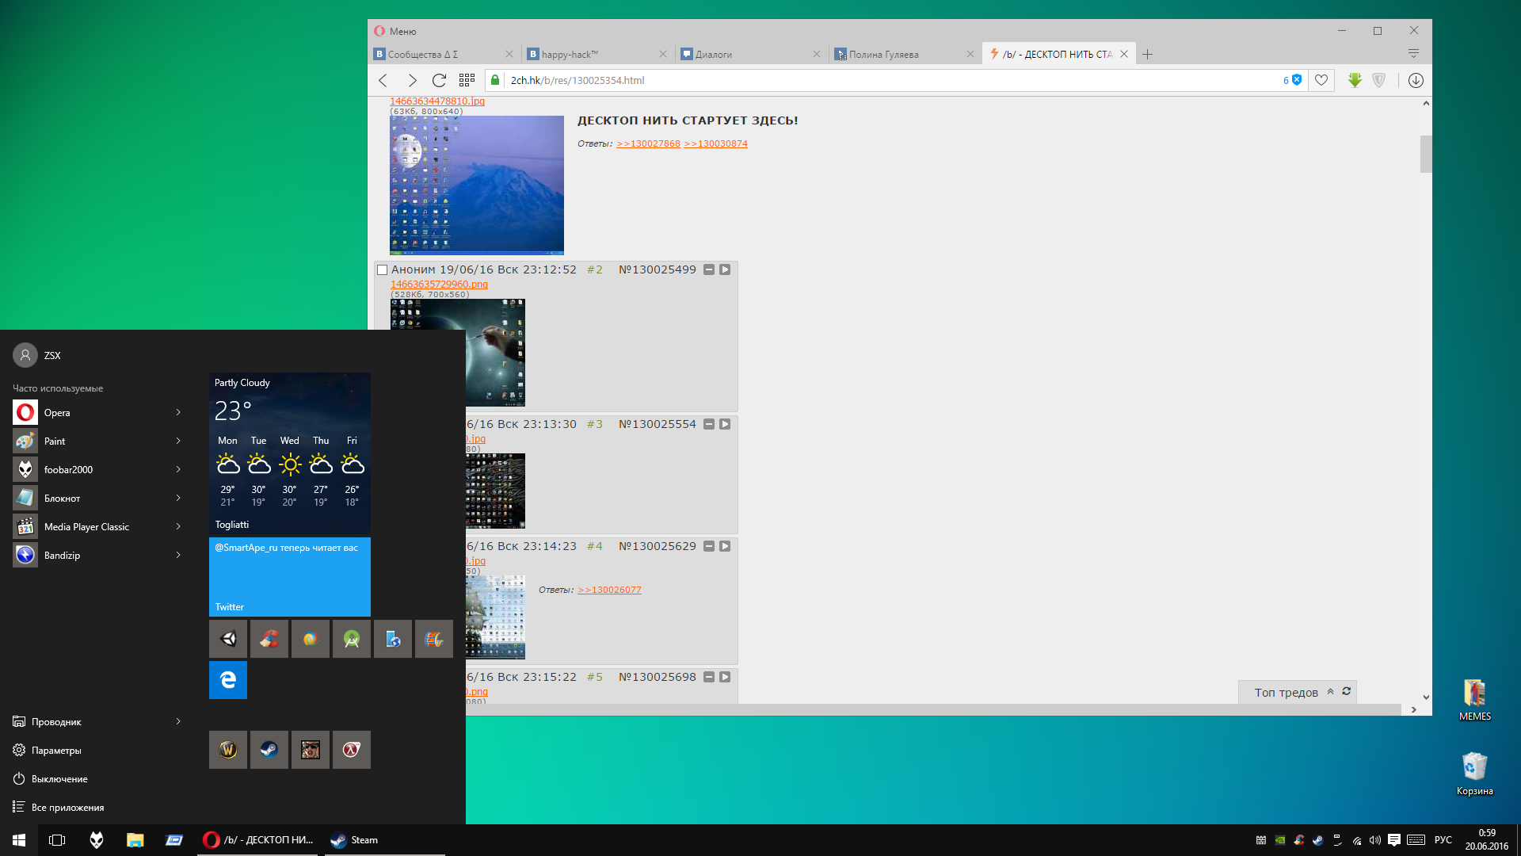The image size is (1521, 856).
Task: Open the weather tile for Togliatti
Action: tap(290, 453)
